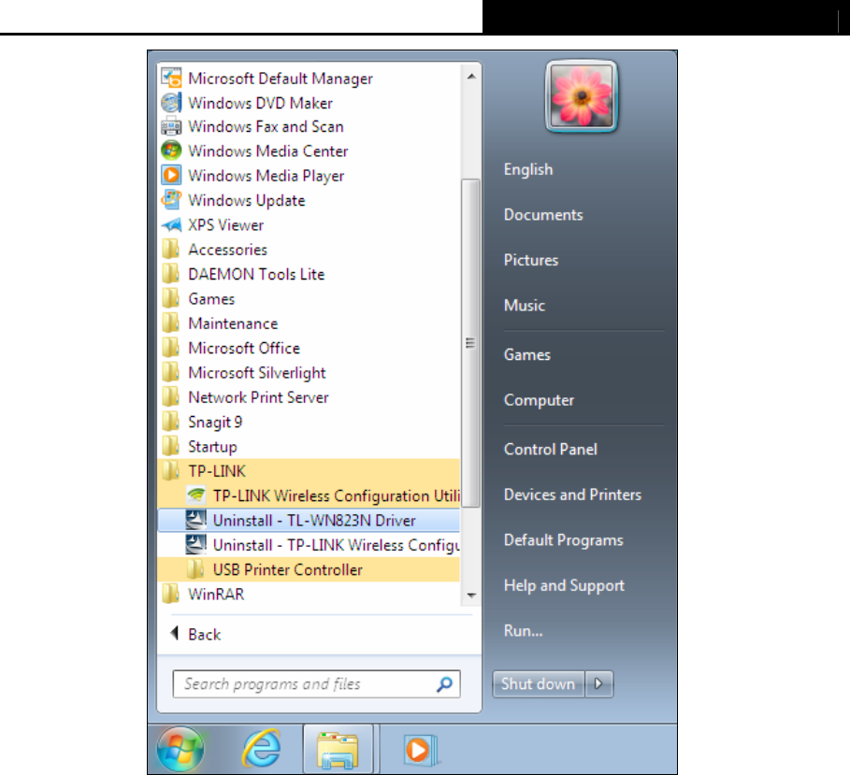This screenshot has height=775, width=850.
Task: Click the Windows Update icon
Action: tap(171, 200)
